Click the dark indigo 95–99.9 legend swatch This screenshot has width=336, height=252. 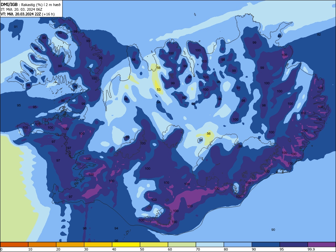coord(294,245)
